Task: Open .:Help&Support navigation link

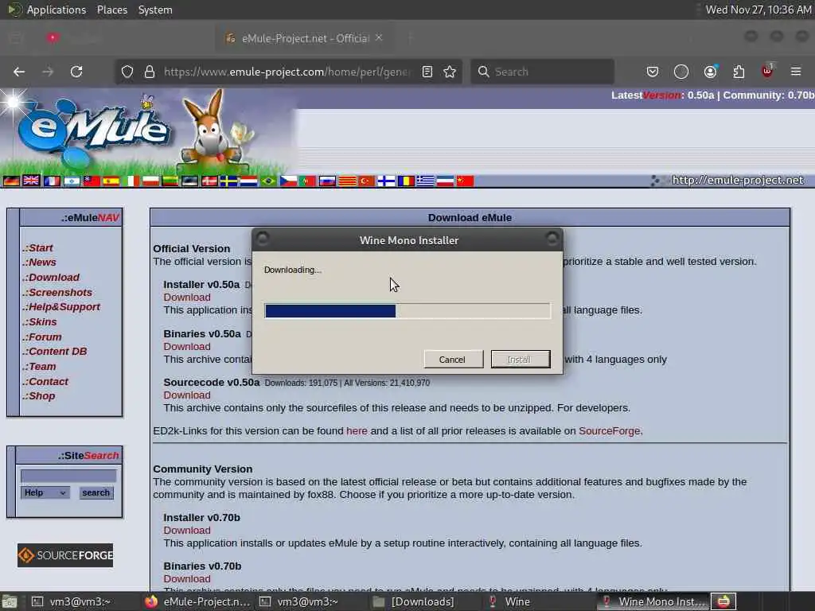Action: click(x=60, y=307)
